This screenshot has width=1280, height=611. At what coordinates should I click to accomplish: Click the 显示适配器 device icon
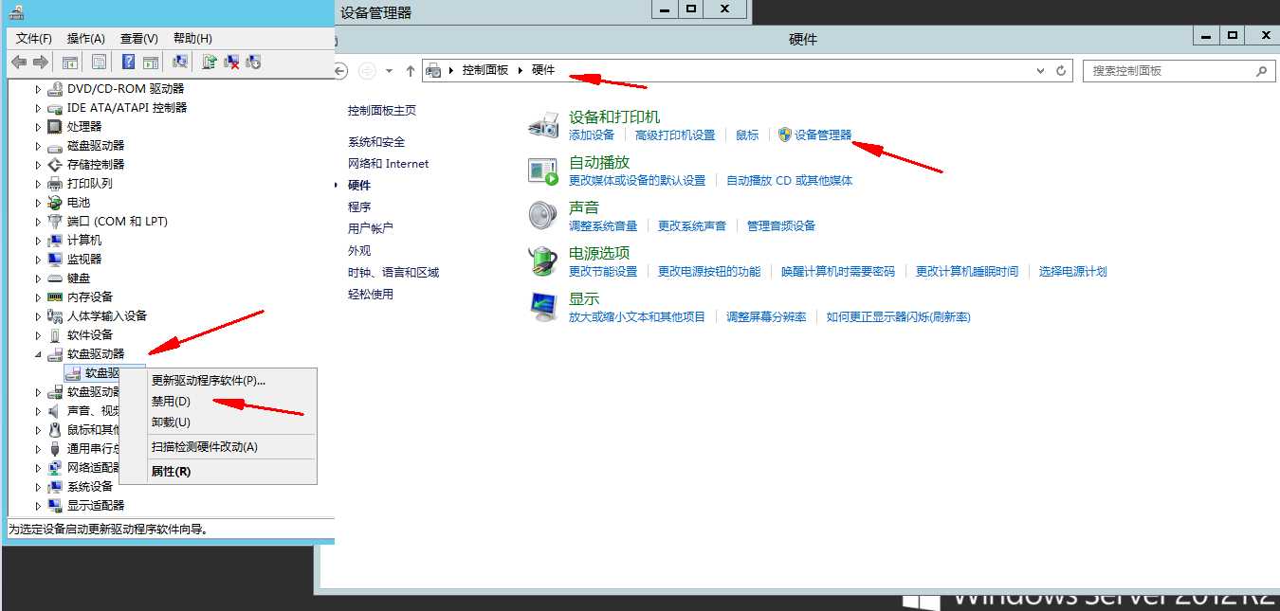tap(55, 505)
